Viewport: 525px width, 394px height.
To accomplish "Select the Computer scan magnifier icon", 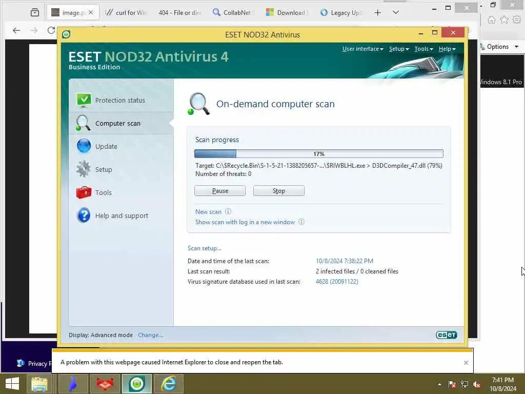I will [83, 123].
